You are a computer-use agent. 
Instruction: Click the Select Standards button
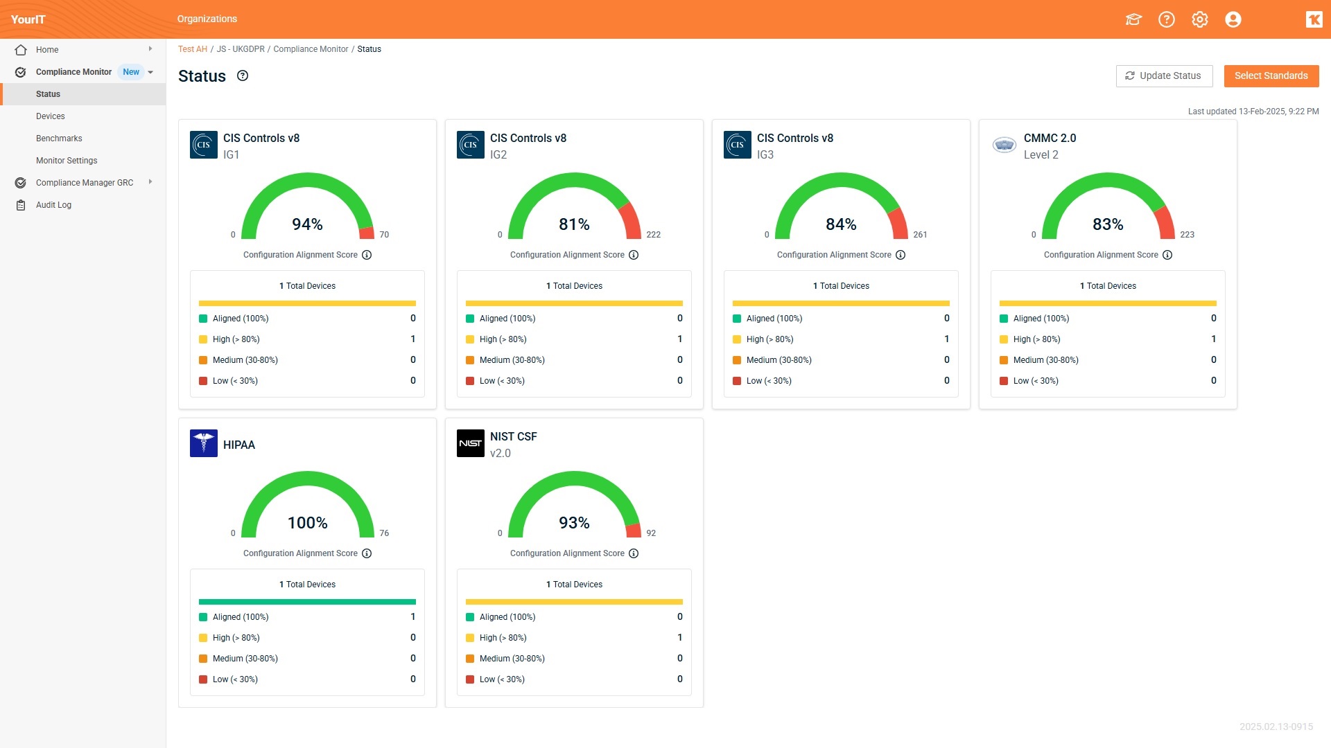click(1271, 75)
